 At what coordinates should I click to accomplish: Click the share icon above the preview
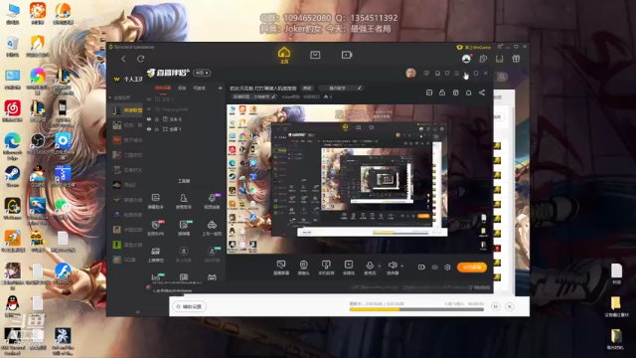point(482,92)
